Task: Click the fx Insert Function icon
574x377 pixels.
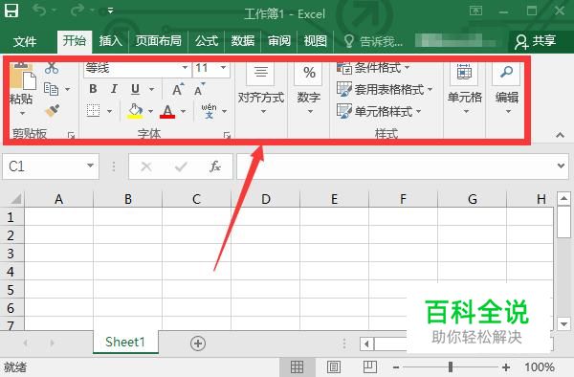Action: coord(215,166)
